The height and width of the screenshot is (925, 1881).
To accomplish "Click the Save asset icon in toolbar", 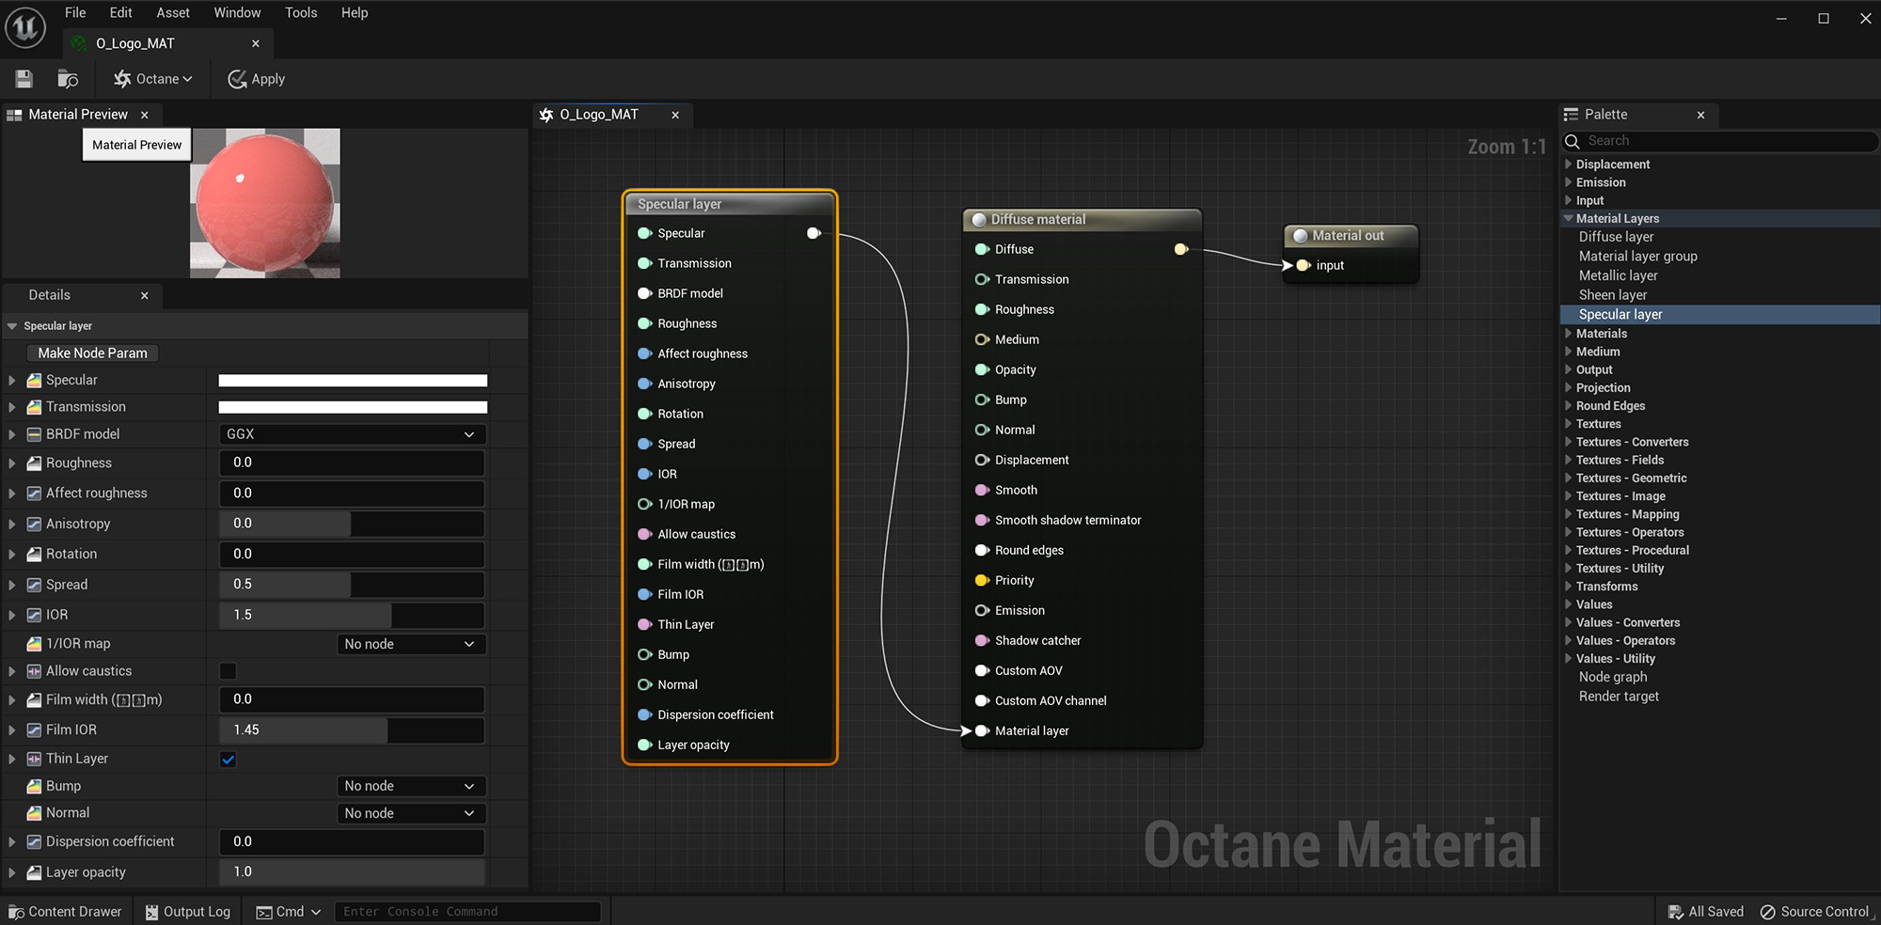I will (24, 79).
